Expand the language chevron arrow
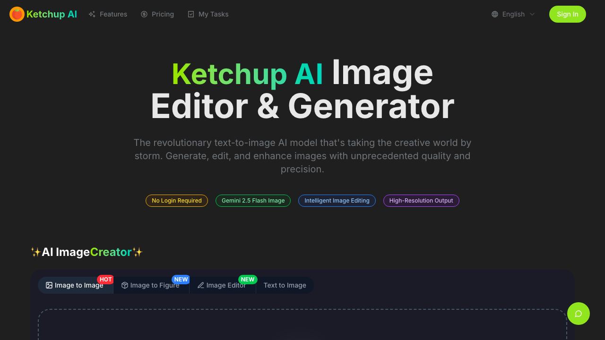 point(532,14)
